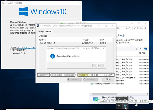Click the 閉じる button

tap(108, 79)
